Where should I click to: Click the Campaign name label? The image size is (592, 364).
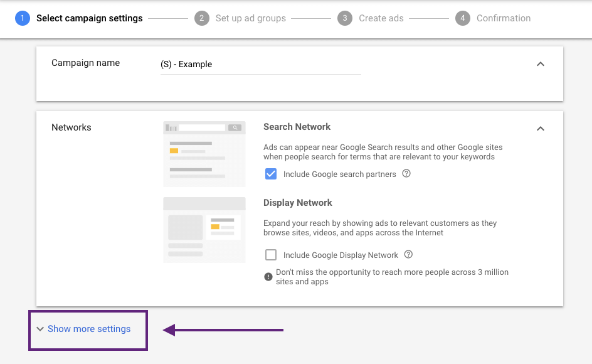pos(86,63)
